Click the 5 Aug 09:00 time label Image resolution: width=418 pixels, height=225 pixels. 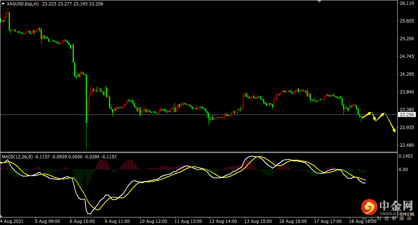point(48,221)
